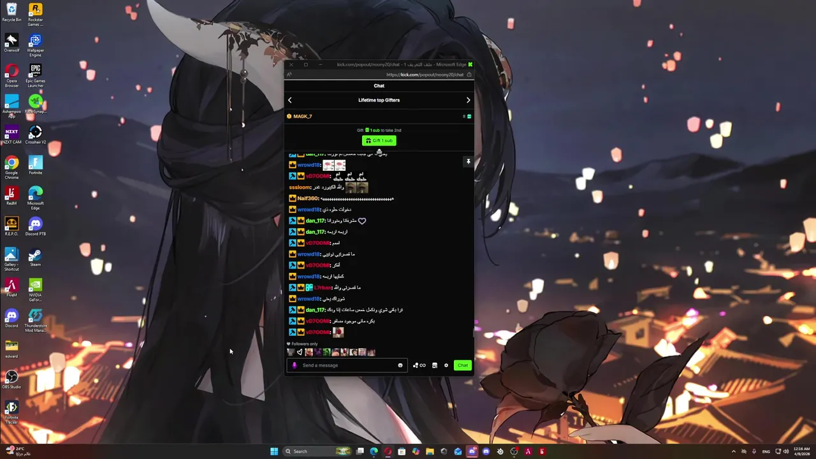This screenshot has height=459, width=816.
Task: Click the ENG language indicator in tray
Action: click(766, 451)
